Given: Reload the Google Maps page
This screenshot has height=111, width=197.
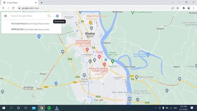Looking at the screenshot, I should (x=13, y=8).
